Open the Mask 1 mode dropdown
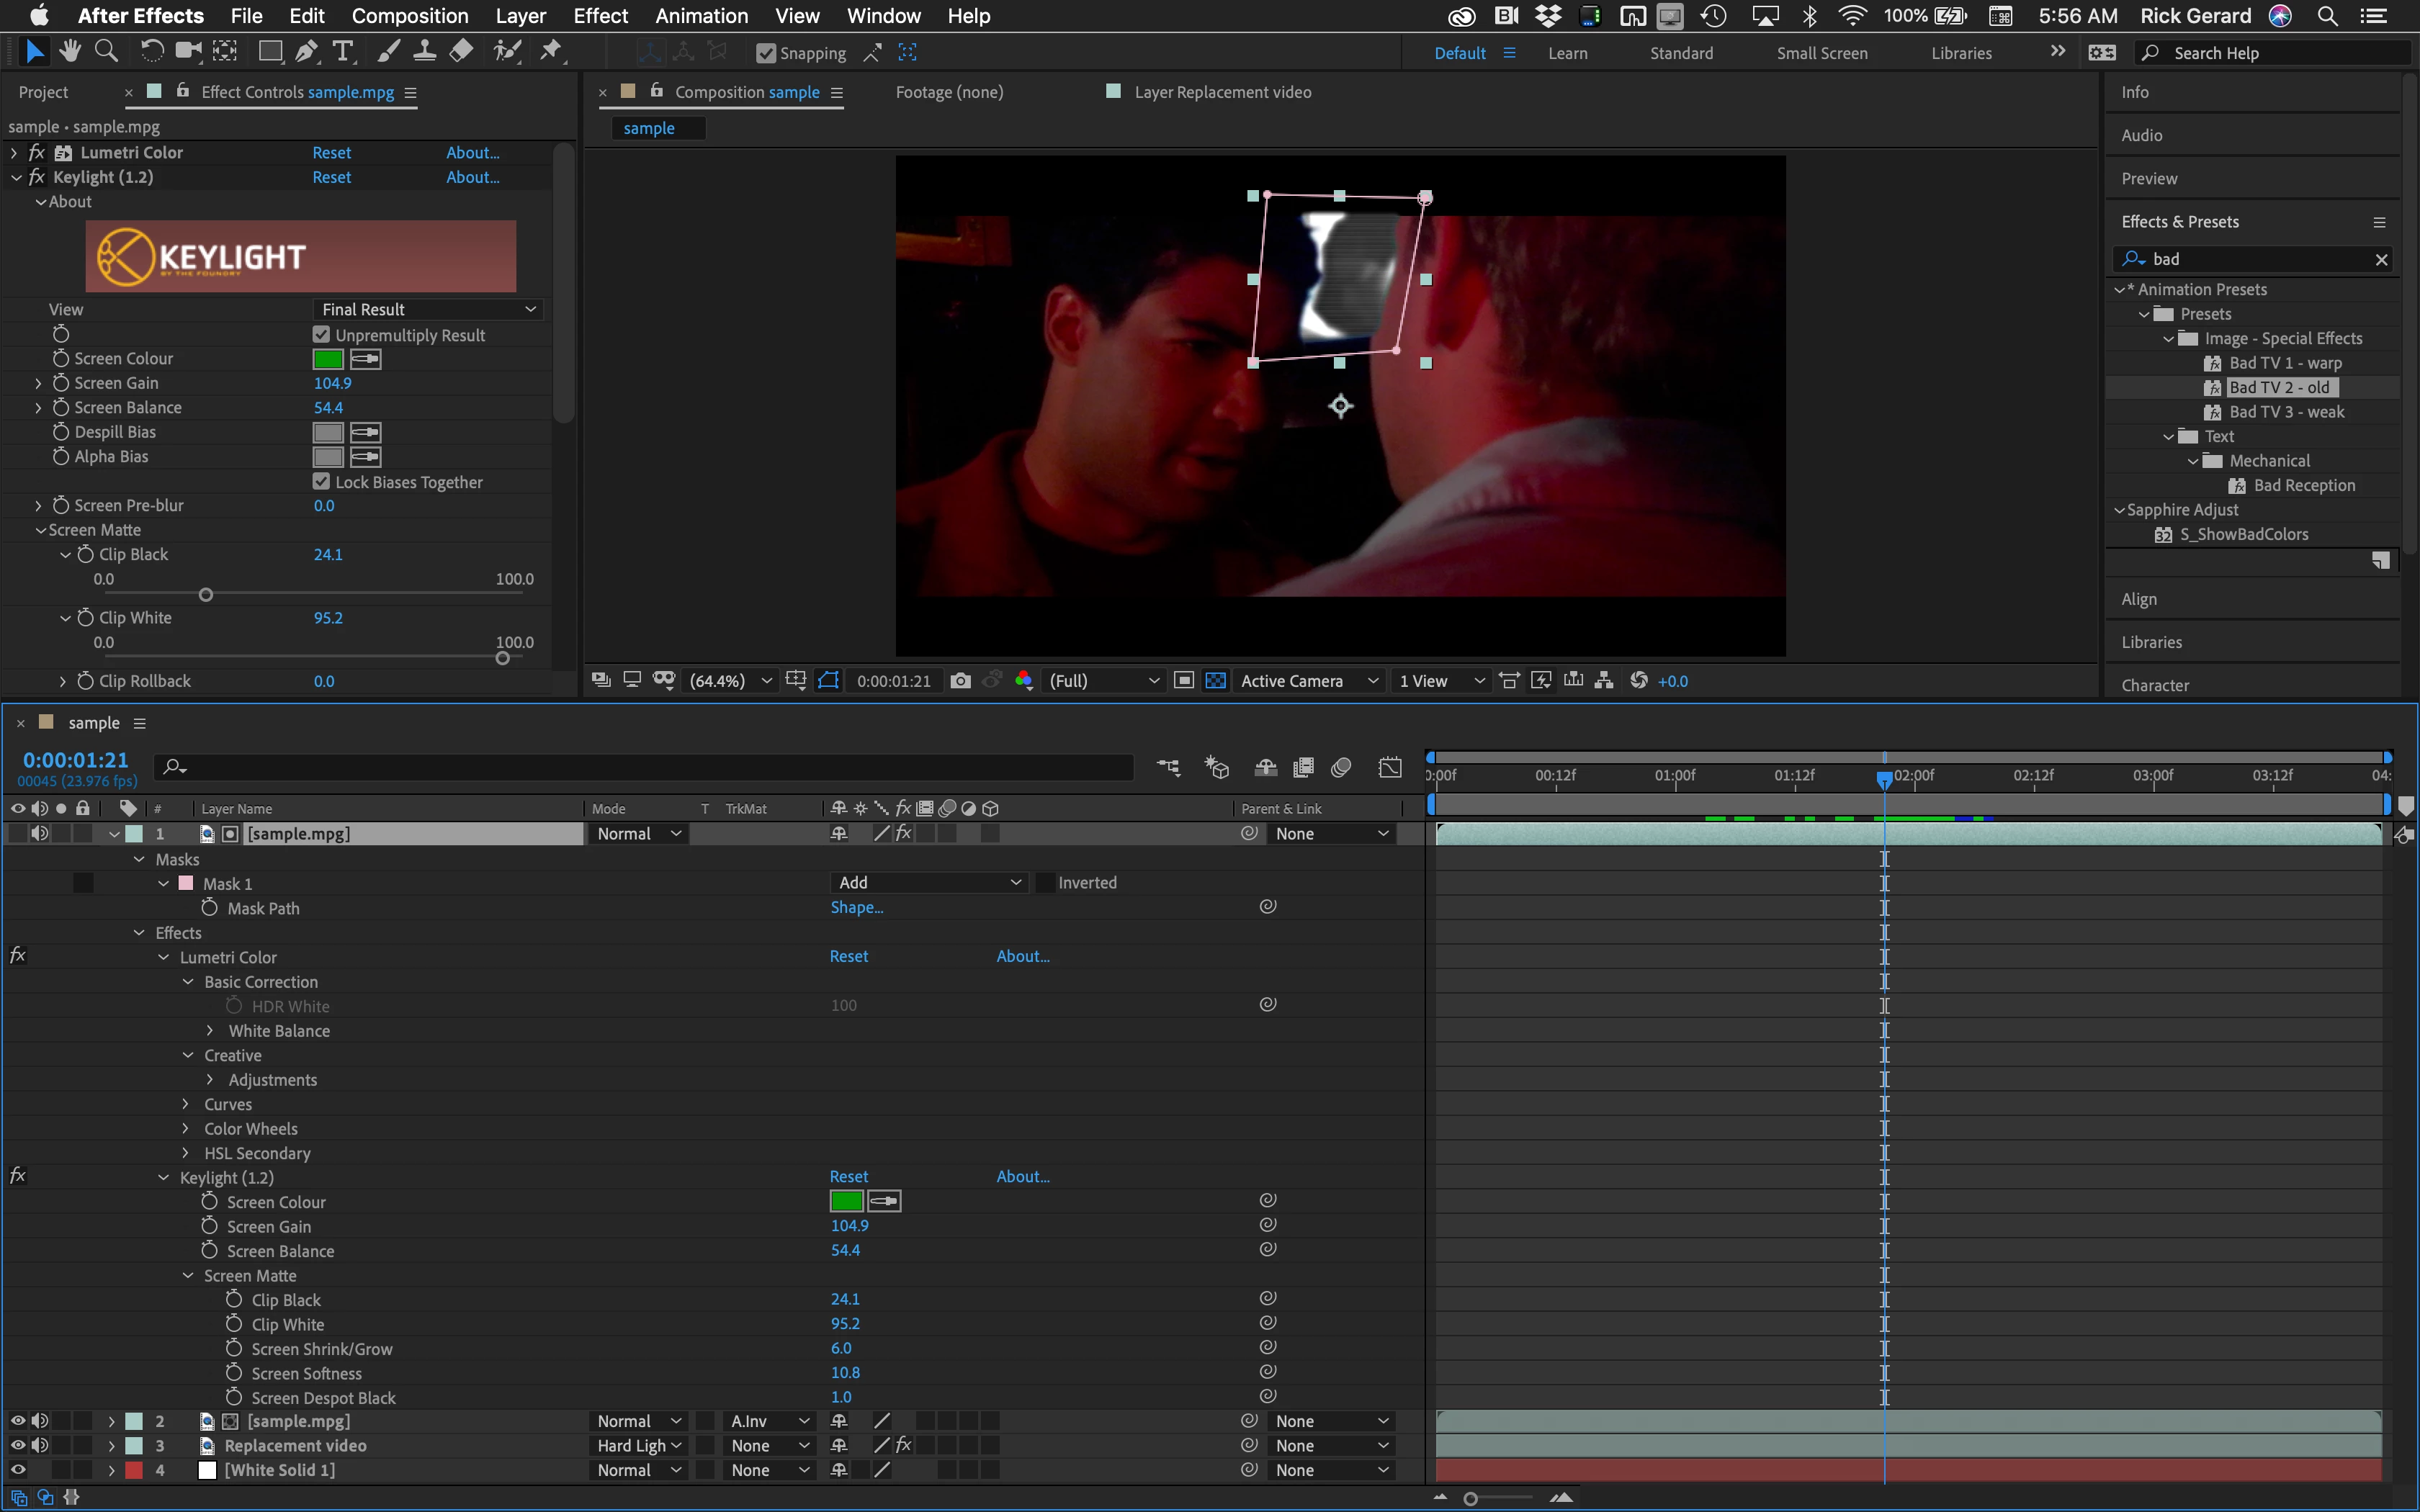 coord(928,882)
